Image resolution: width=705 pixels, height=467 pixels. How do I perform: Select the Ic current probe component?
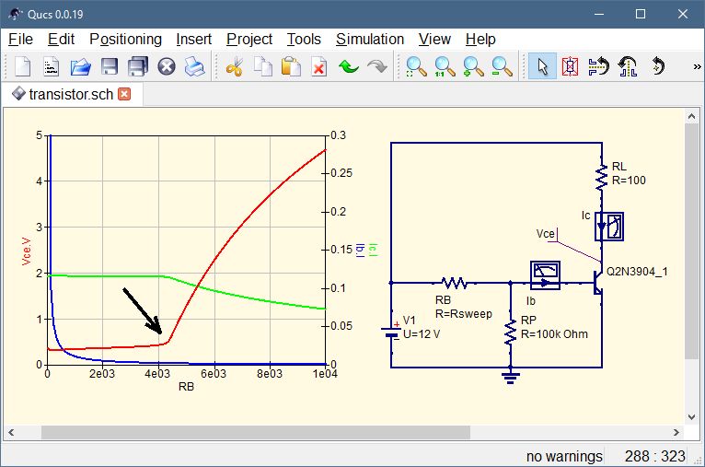(x=608, y=227)
